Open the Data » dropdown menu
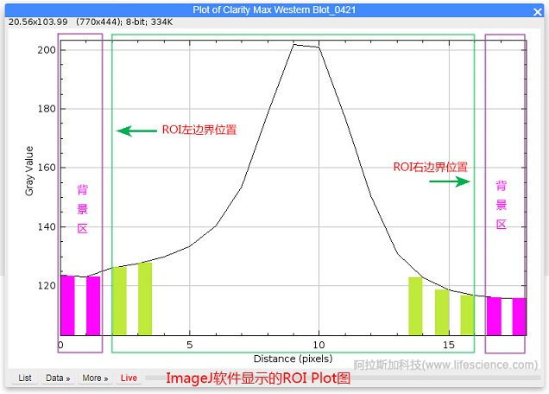Screen dimensions: 549x394 58,378
